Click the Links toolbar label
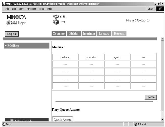Viewport: 165px width, 127px height. pyautogui.click(x=150, y=9)
